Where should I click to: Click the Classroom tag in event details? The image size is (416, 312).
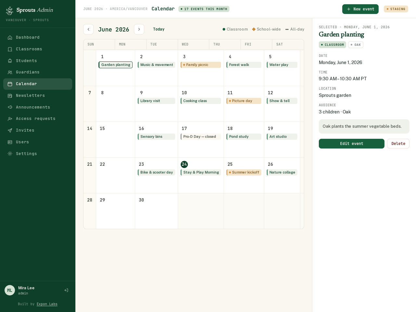click(332, 45)
